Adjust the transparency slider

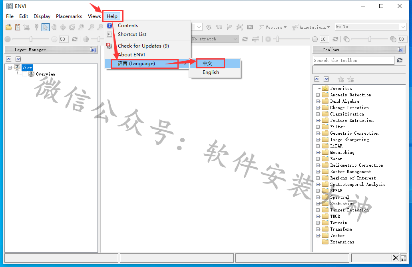point(370,39)
